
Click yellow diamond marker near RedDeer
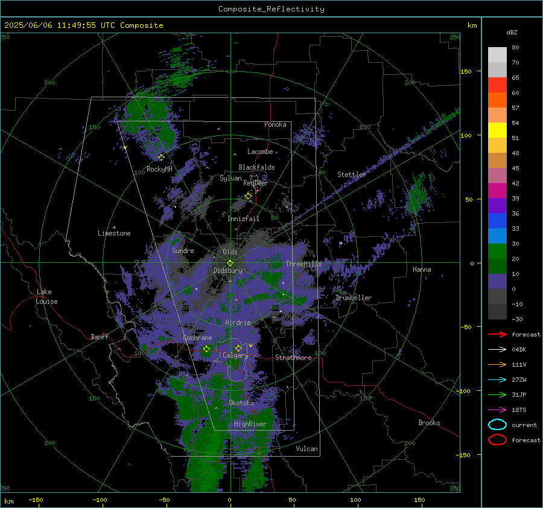[248, 196]
